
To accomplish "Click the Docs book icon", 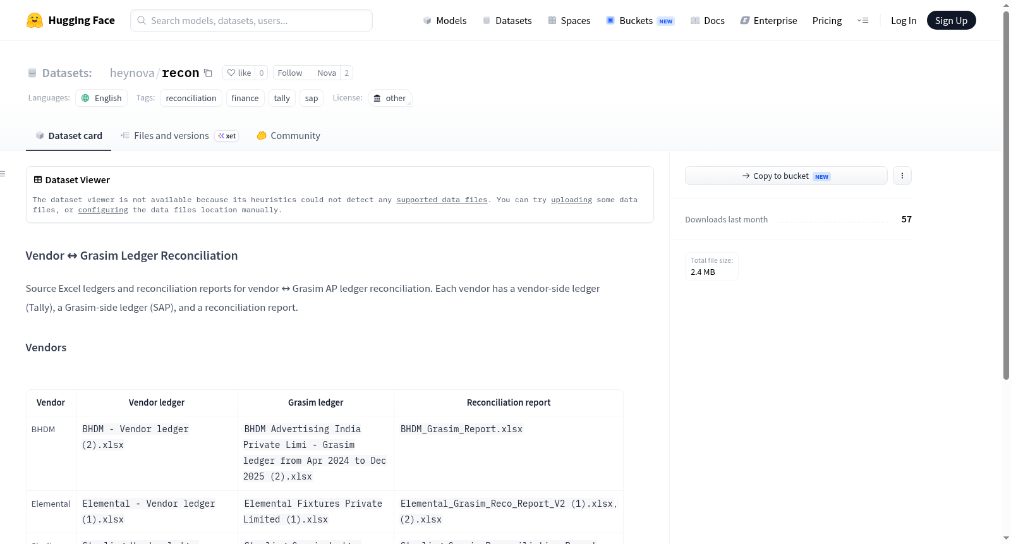I will 695,20.
